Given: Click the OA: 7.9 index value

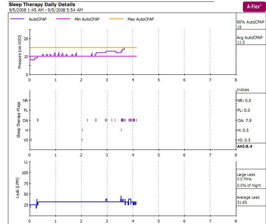Looking at the screenshot, I should [244, 120].
